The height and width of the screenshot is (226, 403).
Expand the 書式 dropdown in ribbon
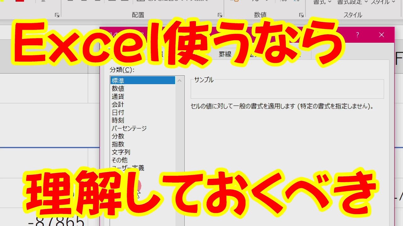322,2
